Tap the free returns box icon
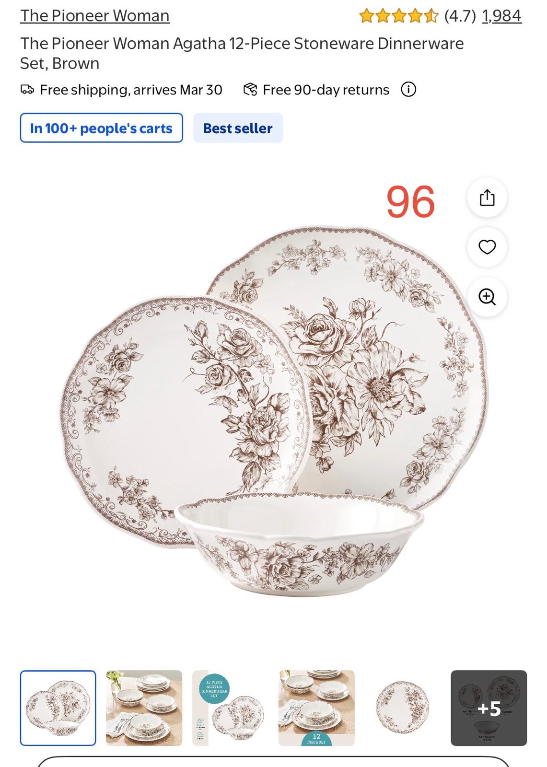The width and height of the screenshot is (547, 767). 250,90
